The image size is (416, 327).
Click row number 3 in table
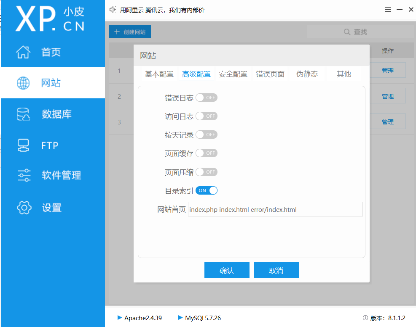click(119, 122)
